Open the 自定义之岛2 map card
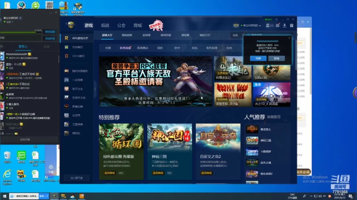This screenshot has height=200, width=357. click(x=218, y=151)
